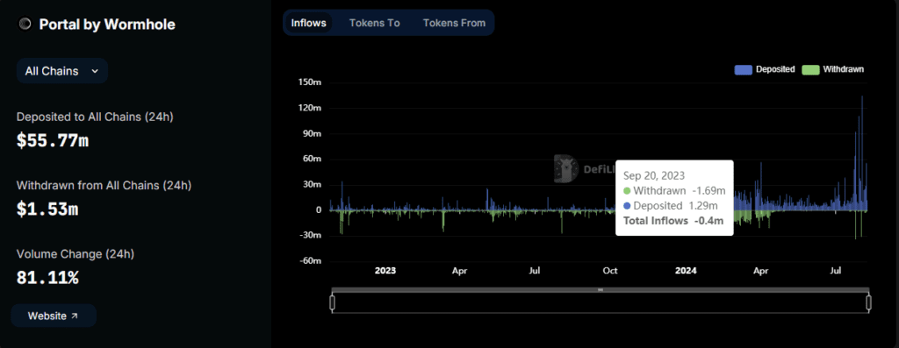Click the 90m y-axis label
The image size is (899, 348).
click(x=312, y=134)
